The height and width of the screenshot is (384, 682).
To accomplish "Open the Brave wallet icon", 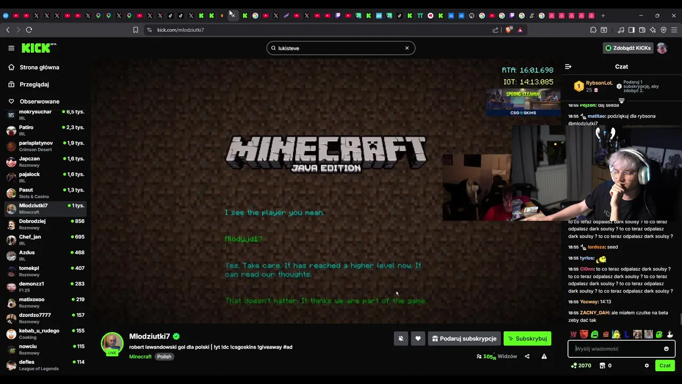I will [x=642, y=30].
